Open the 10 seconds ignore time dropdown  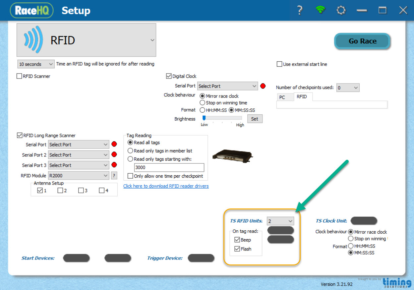36,64
